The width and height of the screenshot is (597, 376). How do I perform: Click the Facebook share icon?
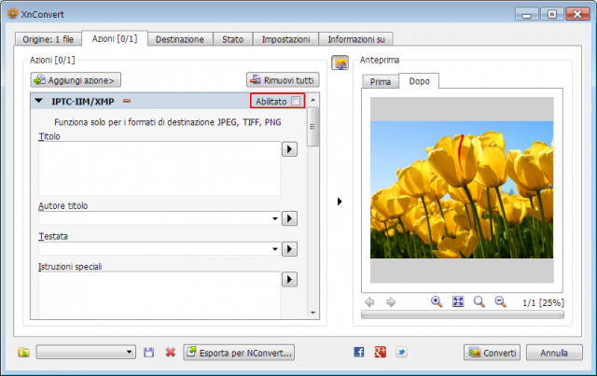pos(358,352)
